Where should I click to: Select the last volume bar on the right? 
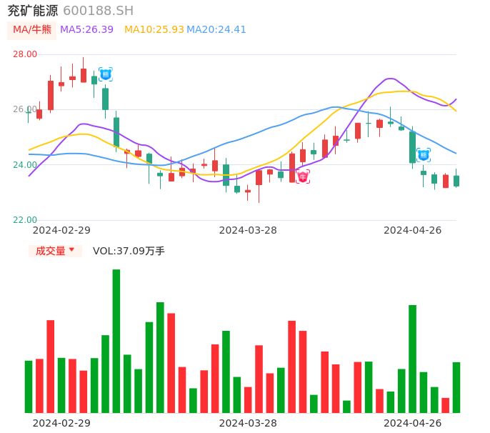click(x=456, y=387)
